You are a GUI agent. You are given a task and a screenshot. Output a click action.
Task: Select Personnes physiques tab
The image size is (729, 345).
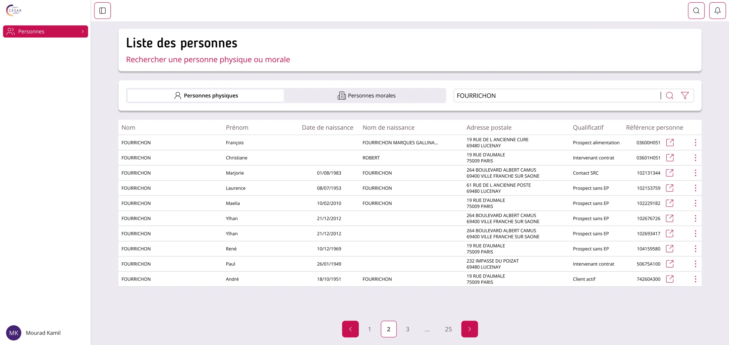click(206, 96)
